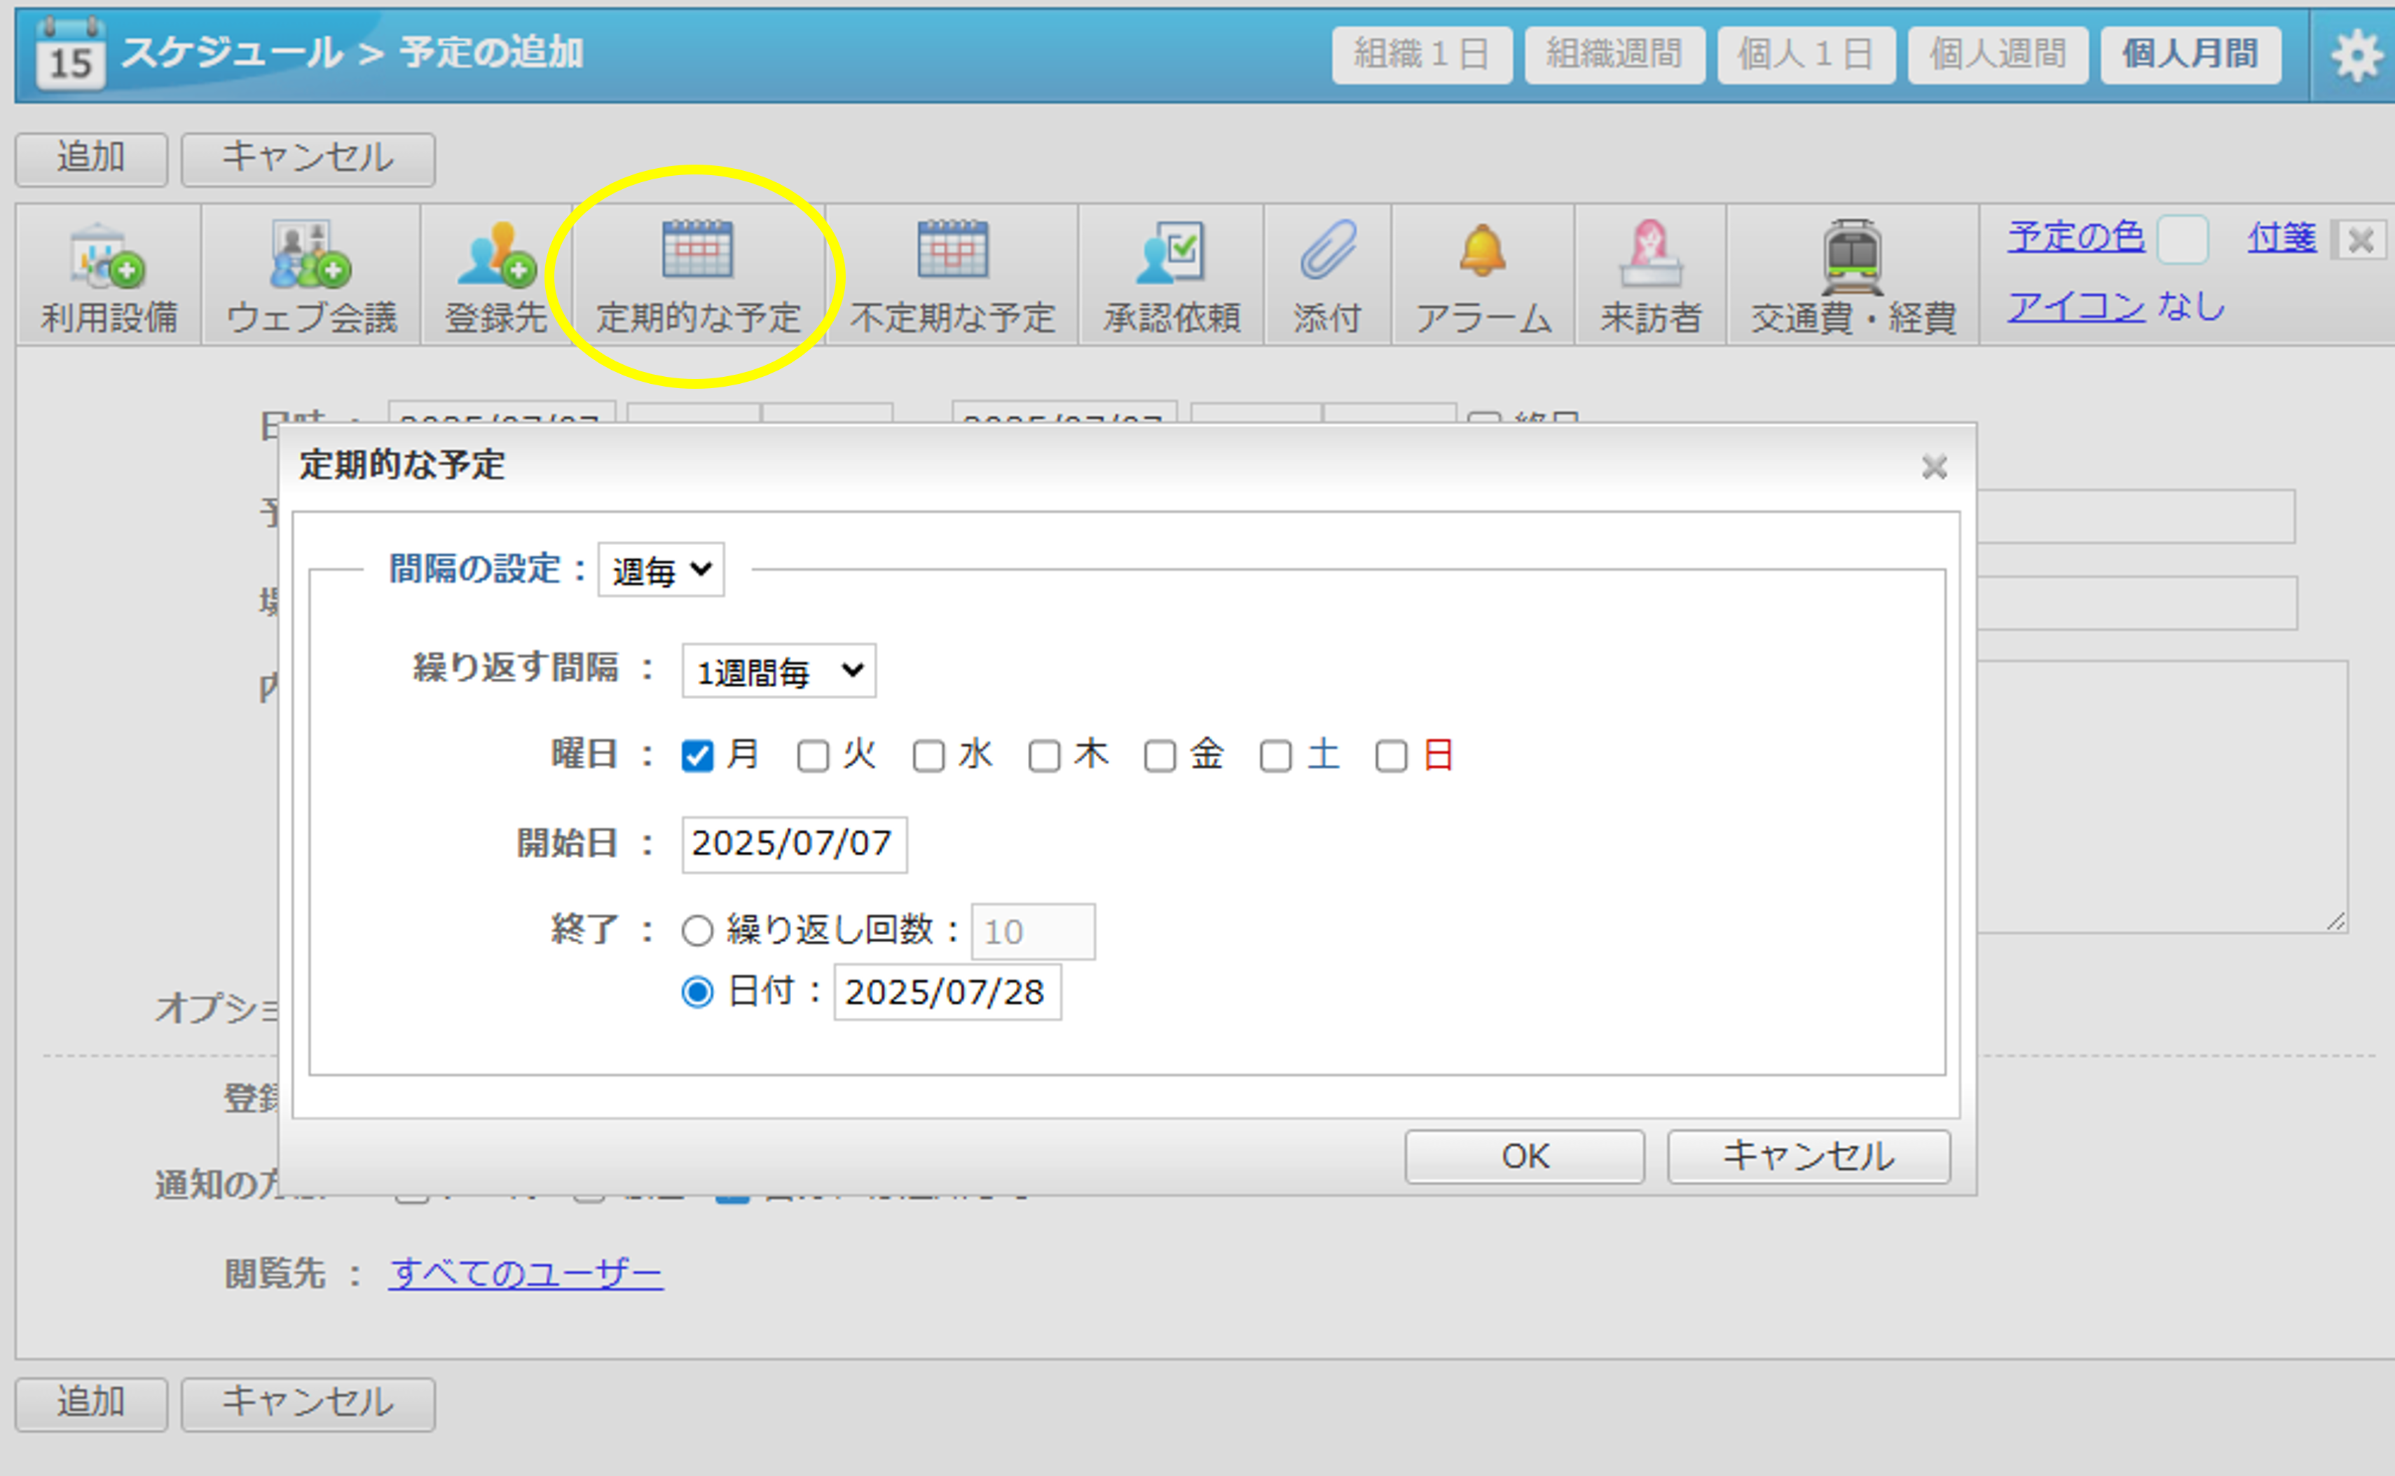Select the 繰り返し回数 radio button
The height and width of the screenshot is (1476, 2395).
pyautogui.click(x=697, y=930)
